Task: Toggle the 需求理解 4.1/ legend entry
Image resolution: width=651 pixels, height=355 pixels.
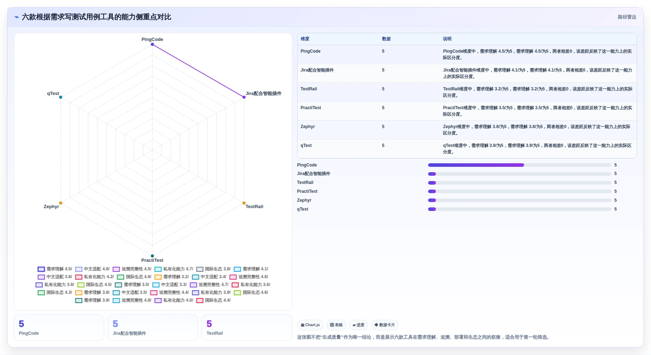Action: click(251, 269)
